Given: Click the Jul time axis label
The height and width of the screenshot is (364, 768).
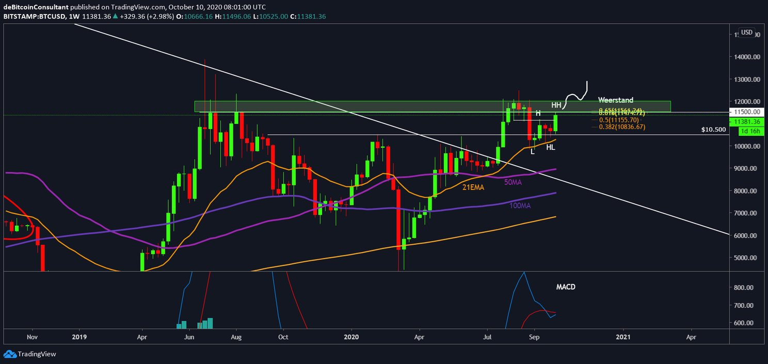Looking at the screenshot, I should coord(487,336).
